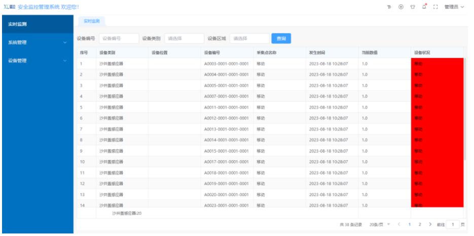Click previous page arrow in pagination
This screenshot has height=236, width=474.
click(399, 224)
